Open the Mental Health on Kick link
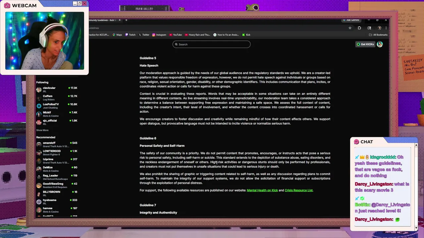Screen dimensions: 424x238 click(262, 190)
